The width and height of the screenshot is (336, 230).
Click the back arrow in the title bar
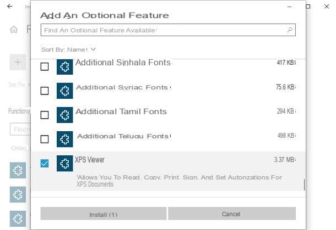10,7
